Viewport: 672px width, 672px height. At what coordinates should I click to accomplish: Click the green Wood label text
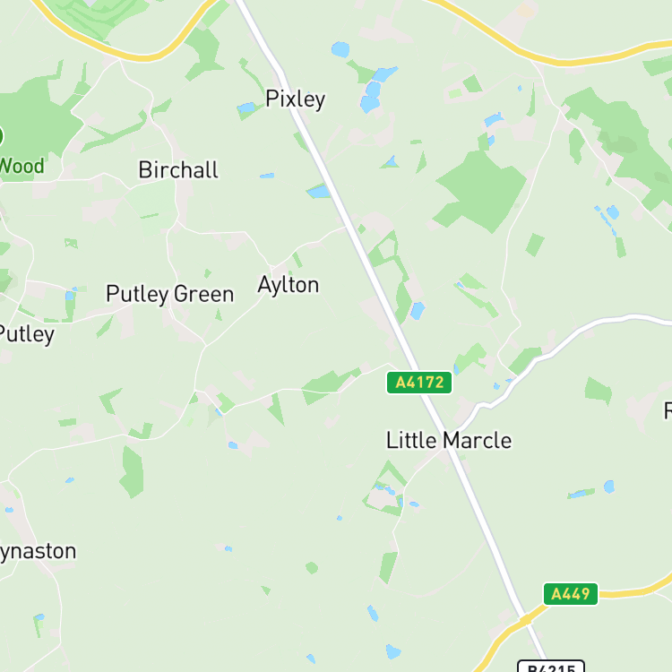(22, 166)
